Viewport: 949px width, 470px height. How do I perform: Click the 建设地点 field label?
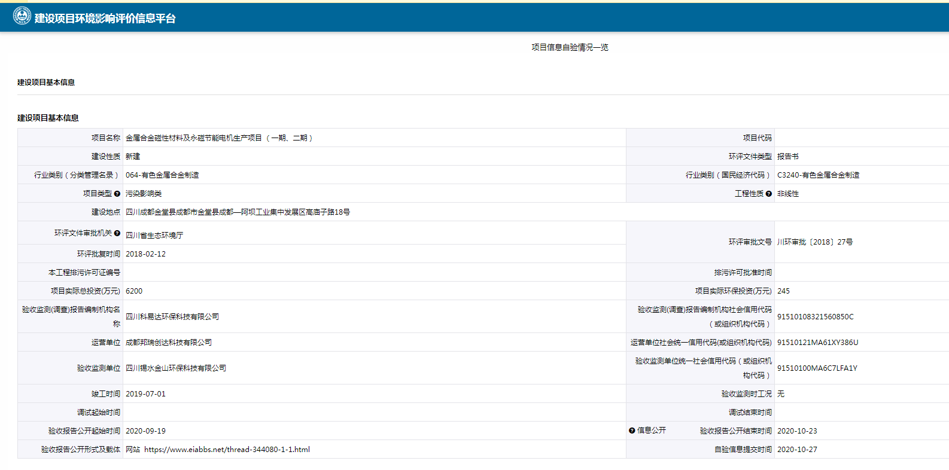(106, 212)
